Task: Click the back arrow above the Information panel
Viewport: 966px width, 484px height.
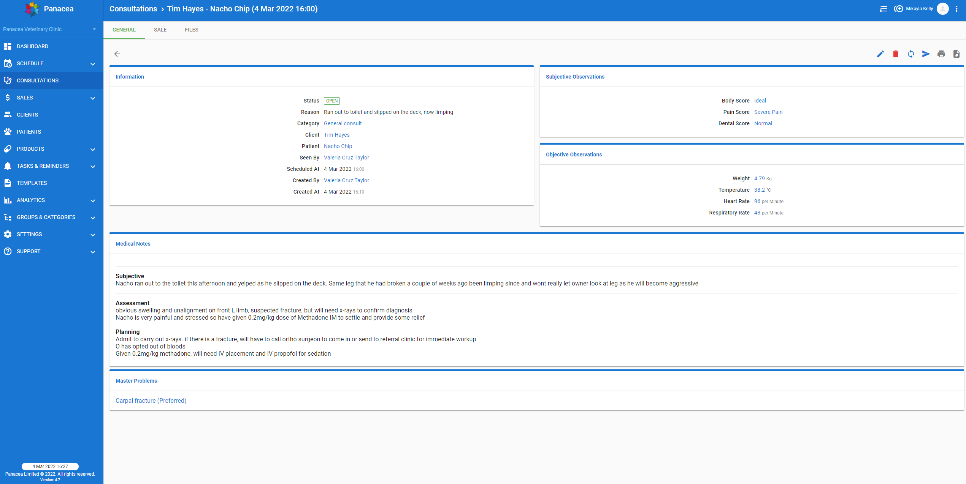Action: coord(117,54)
